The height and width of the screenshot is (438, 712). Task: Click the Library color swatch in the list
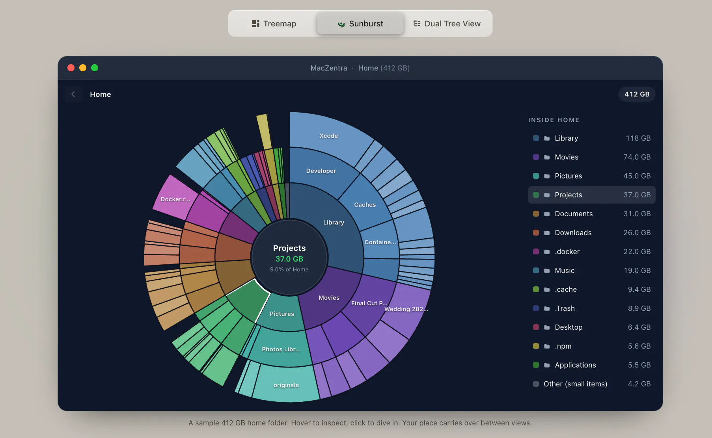click(x=536, y=138)
